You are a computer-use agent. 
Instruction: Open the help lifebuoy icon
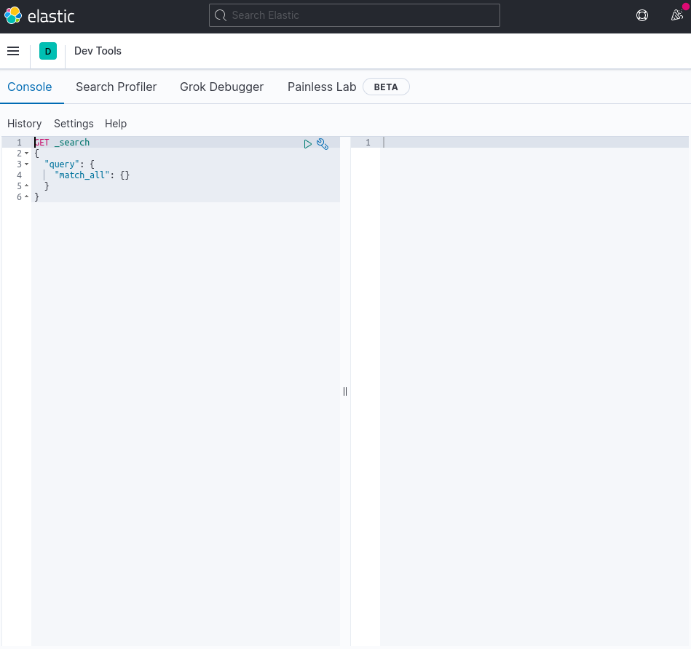pyautogui.click(x=642, y=15)
